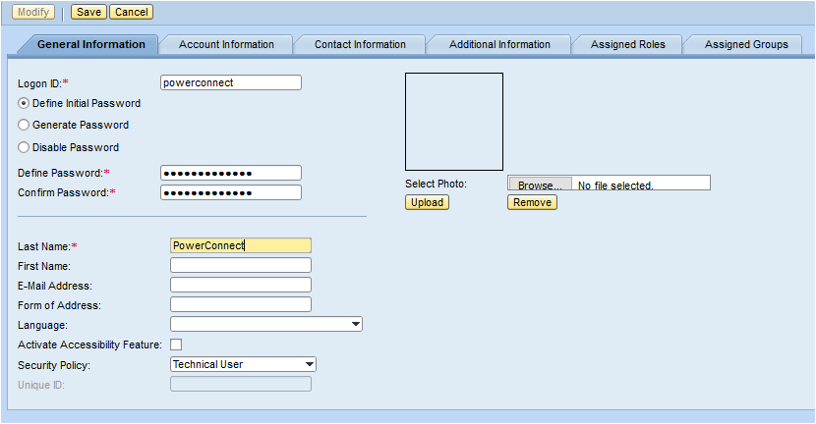Select Define Initial Password radio button
The image size is (816, 424).
click(24, 104)
